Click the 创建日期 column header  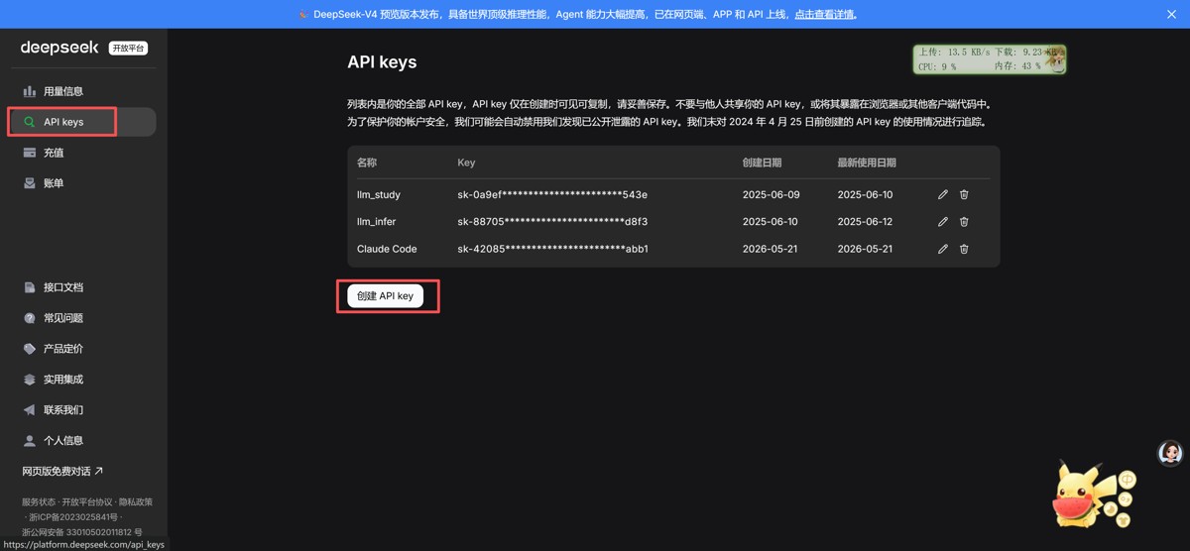[762, 163]
